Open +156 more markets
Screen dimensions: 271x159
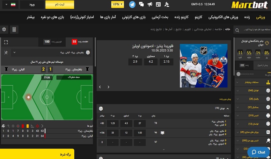(102, 133)
